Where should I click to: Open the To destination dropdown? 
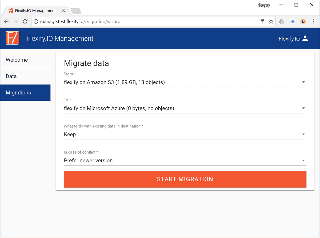pos(303,108)
